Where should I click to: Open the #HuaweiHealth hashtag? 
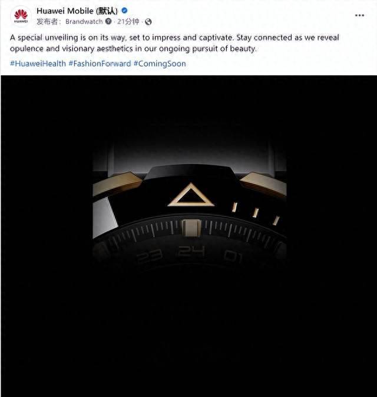coord(38,64)
